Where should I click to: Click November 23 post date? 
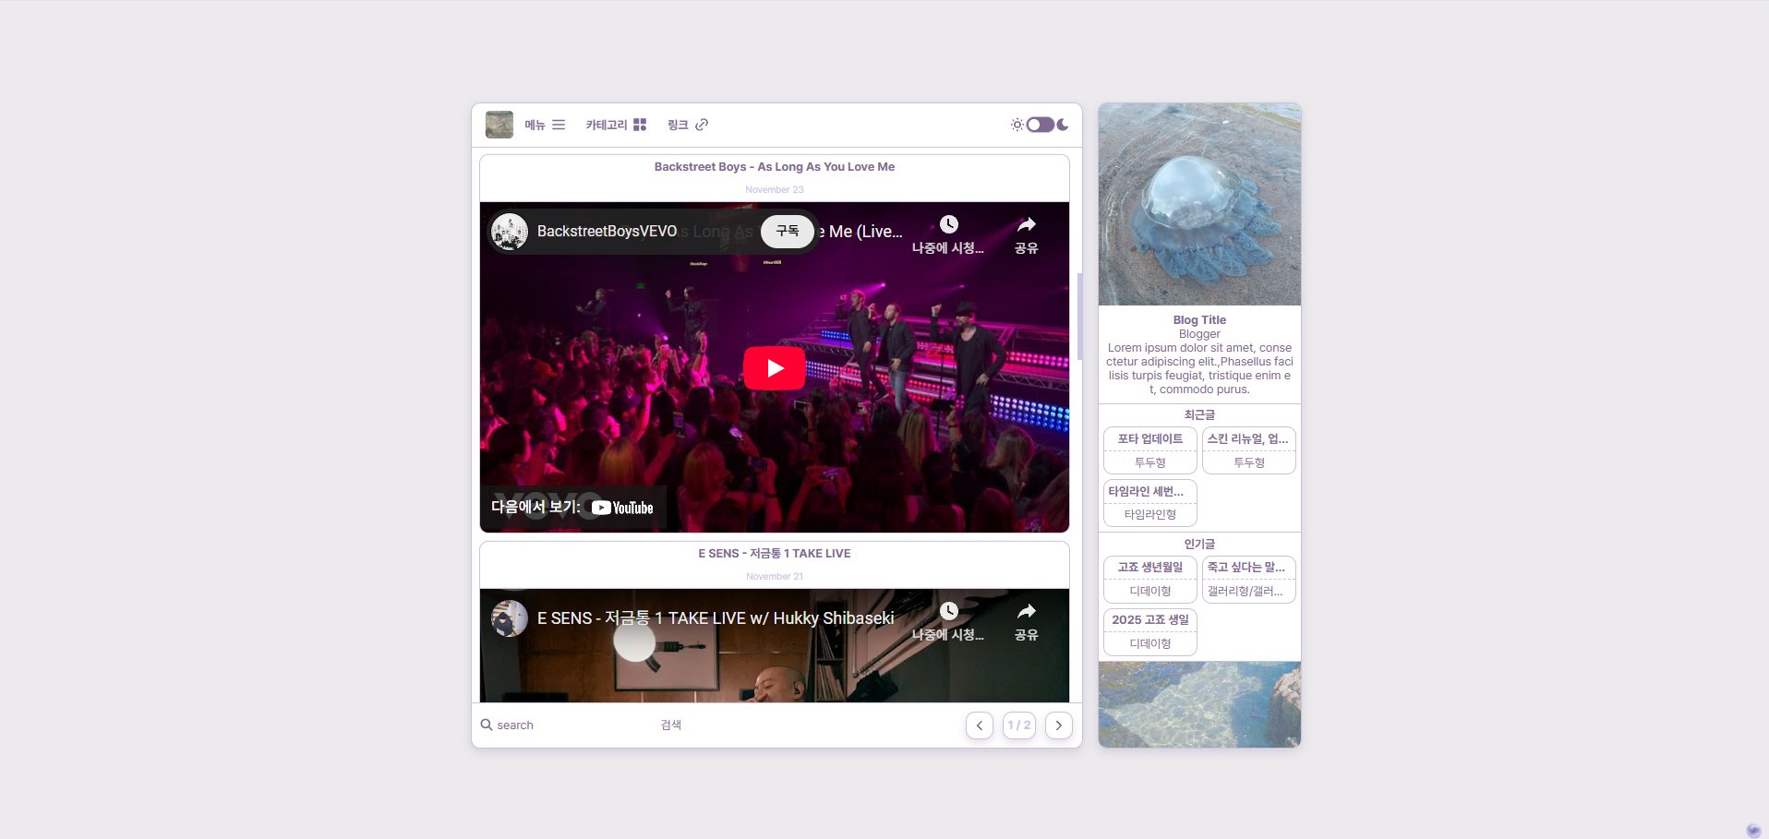pyautogui.click(x=775, y=190)
